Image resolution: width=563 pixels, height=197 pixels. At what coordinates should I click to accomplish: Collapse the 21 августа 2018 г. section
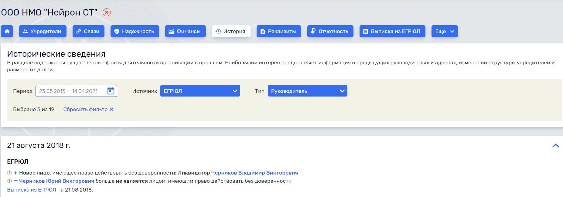click(x=556, y=146)
